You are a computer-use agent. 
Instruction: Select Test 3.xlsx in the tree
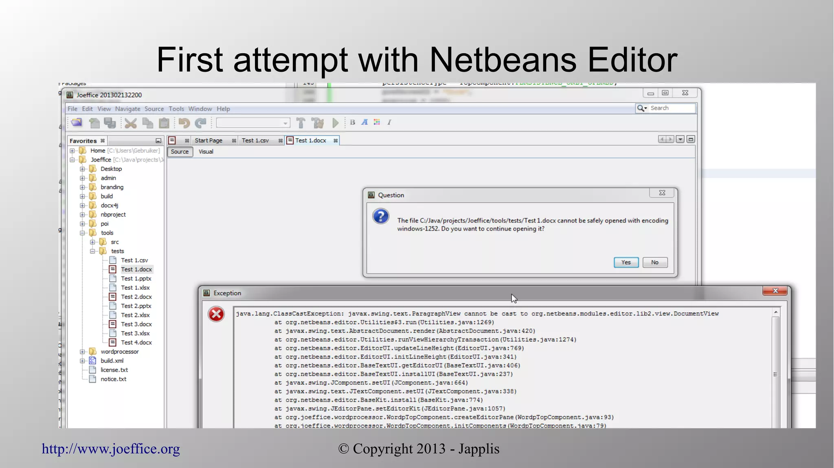click(x=135, y=333)
